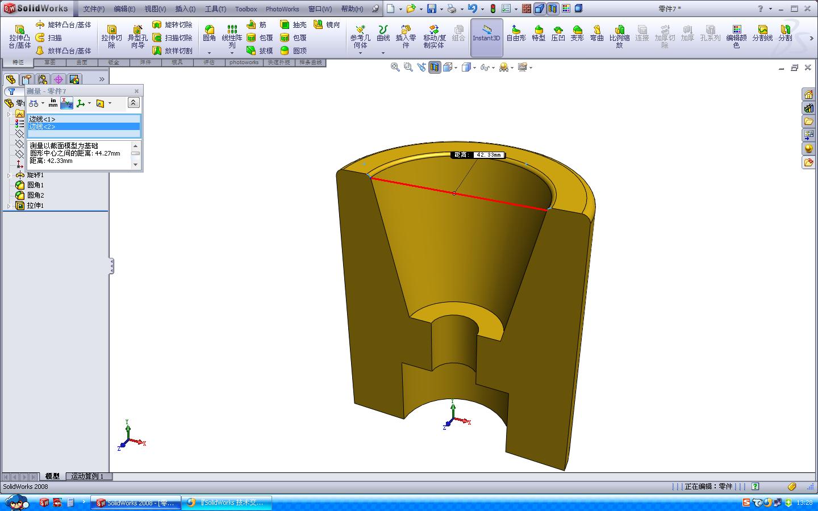Open the 视图(V) menu

[155, 9]
